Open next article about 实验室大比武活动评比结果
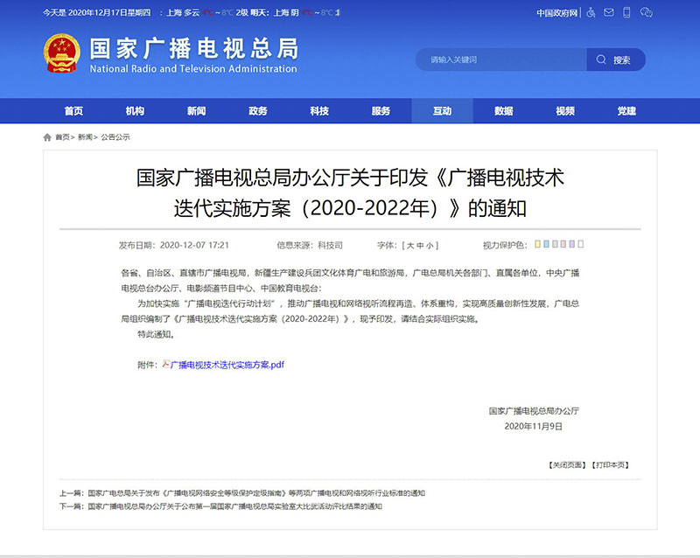 coord(234,506)
